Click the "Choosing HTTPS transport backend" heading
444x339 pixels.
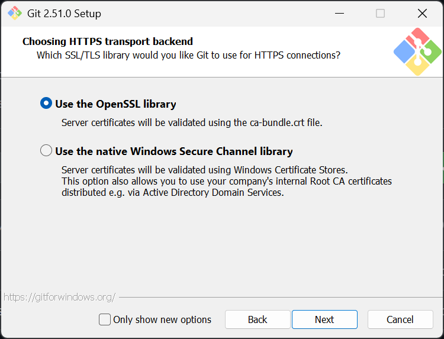coord(108,41)
